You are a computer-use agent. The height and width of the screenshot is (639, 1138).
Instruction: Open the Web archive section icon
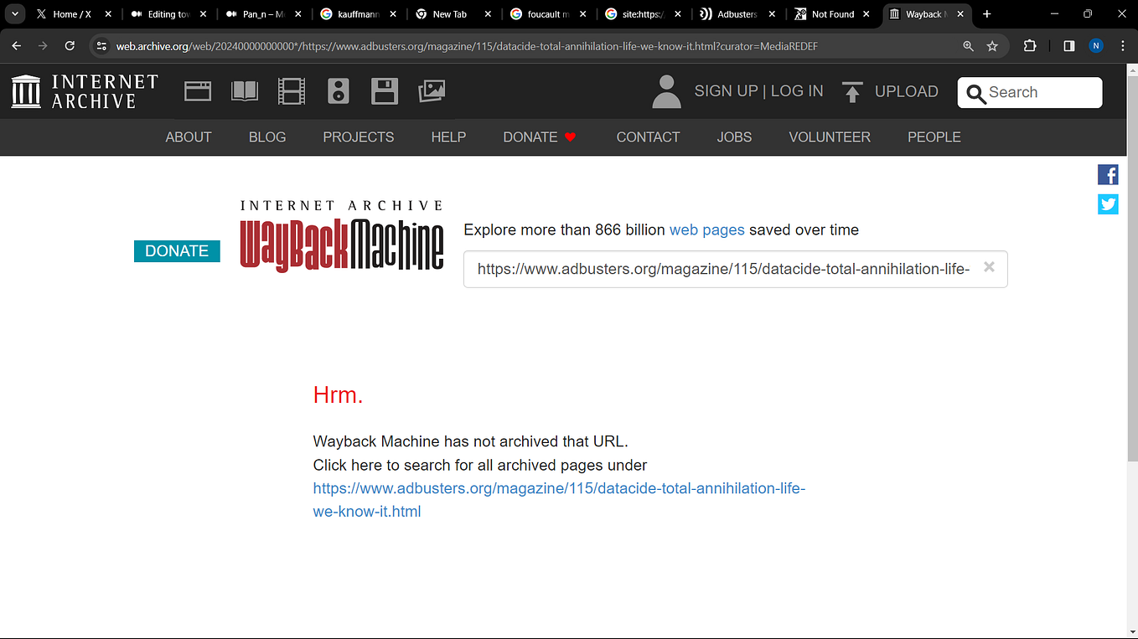[x=197, y=90]
